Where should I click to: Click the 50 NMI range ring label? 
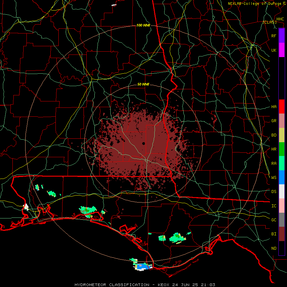pos(143,85)
